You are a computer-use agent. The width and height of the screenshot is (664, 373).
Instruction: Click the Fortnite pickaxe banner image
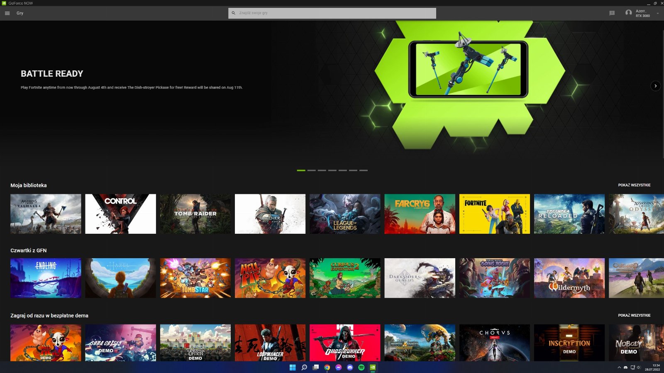click(x=468, y=70)
